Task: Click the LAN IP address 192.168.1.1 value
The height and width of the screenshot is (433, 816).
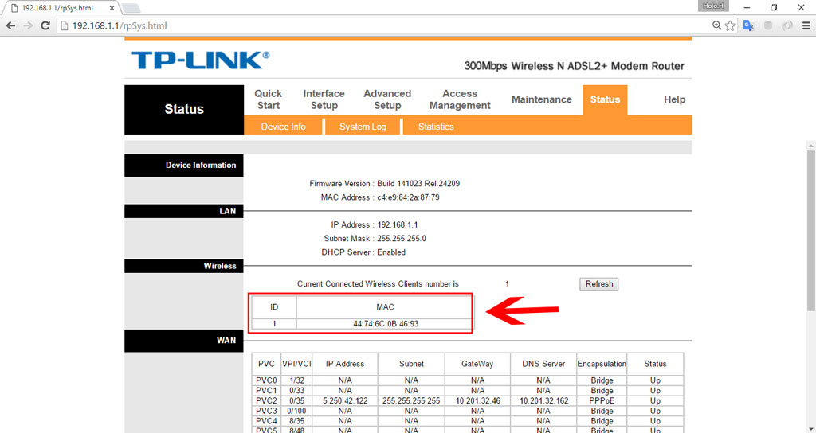Action: coord(398,225)
